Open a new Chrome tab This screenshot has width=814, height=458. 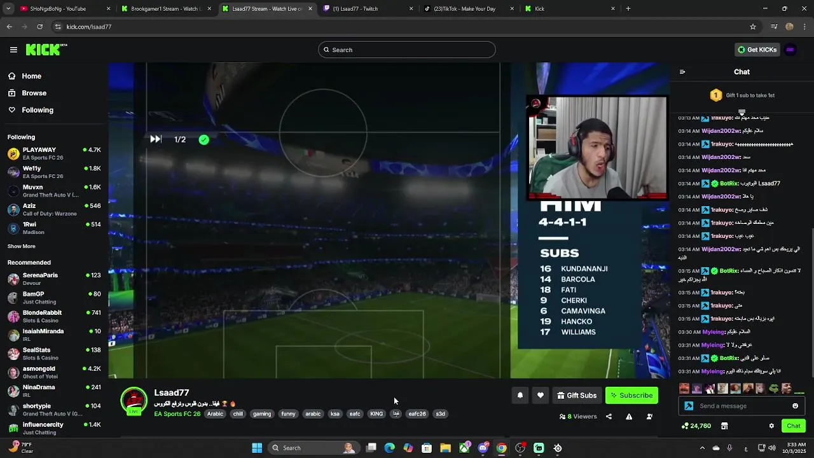point(628,9)
